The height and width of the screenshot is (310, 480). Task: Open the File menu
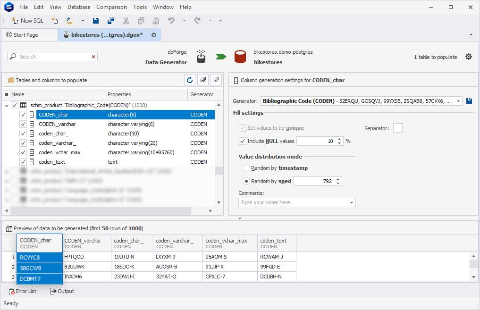pos(24,7)
